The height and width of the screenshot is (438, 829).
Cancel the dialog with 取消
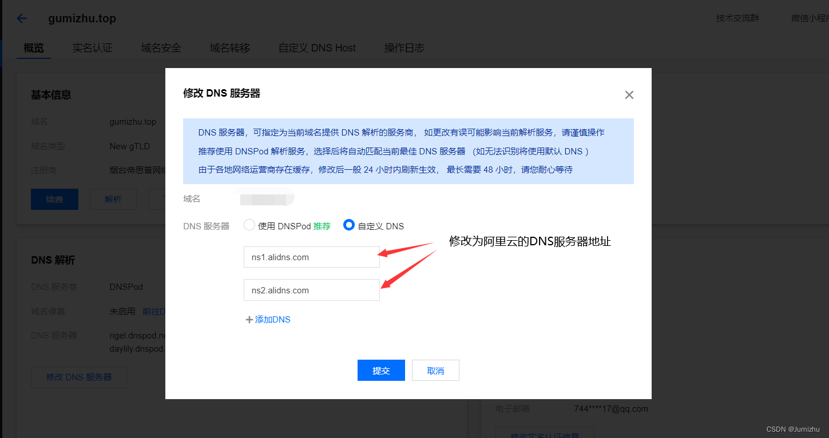pos(435,370)
